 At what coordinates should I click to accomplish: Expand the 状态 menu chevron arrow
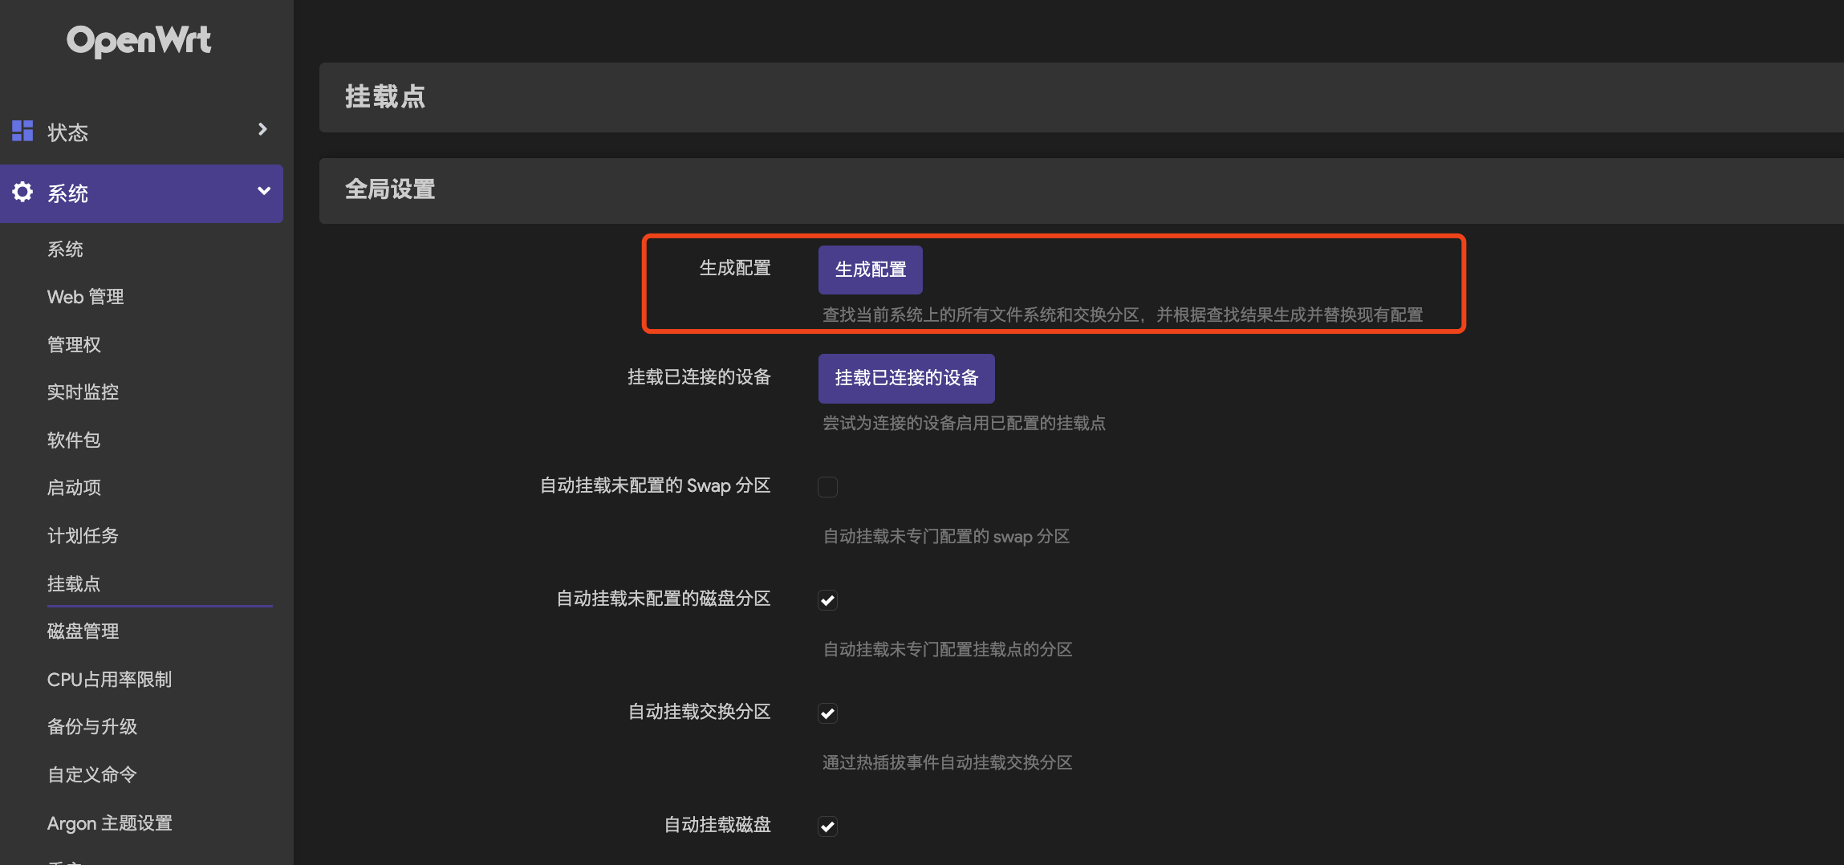[262, 129]
